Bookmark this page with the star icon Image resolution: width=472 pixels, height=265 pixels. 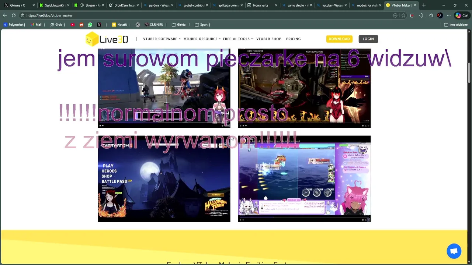403,15
